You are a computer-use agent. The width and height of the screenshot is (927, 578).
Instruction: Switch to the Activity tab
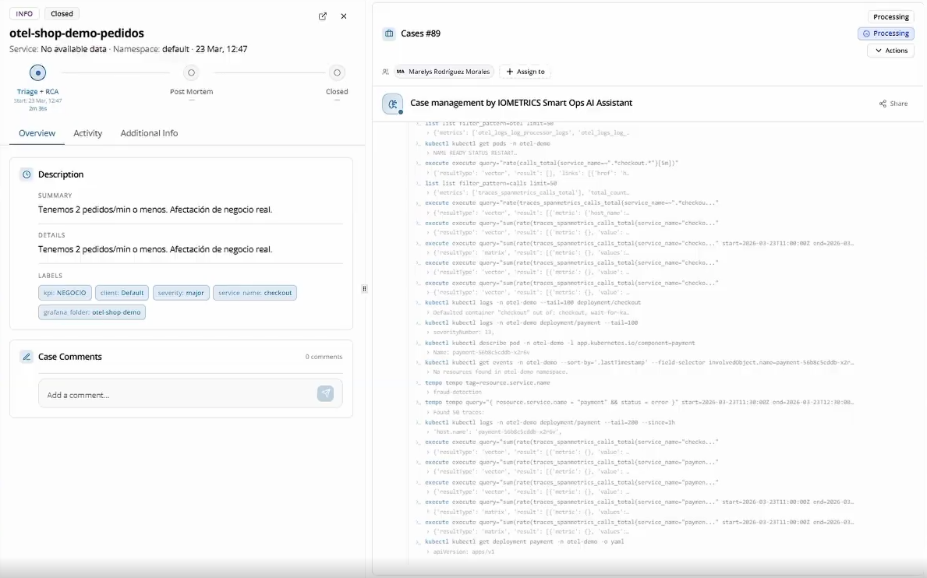point(87,133)
